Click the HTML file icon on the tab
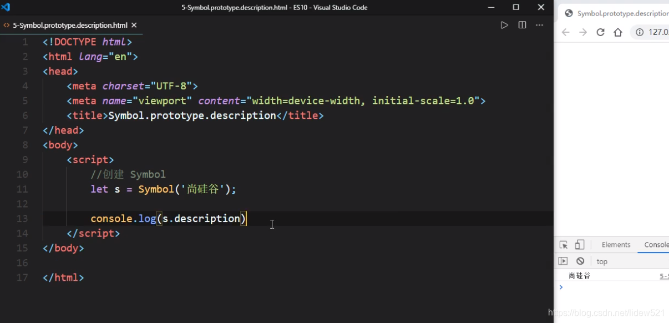This screenshot has width=669, height=323. click(x=6, y=25)
